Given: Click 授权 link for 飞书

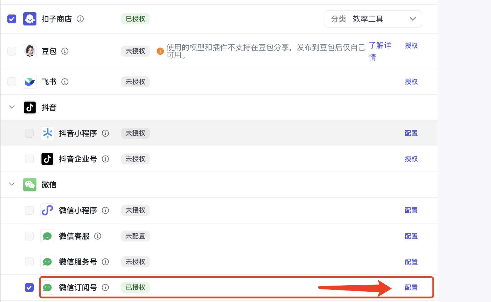Looking at the screenshot, I should pyautogui.click(x=411, y=82).
